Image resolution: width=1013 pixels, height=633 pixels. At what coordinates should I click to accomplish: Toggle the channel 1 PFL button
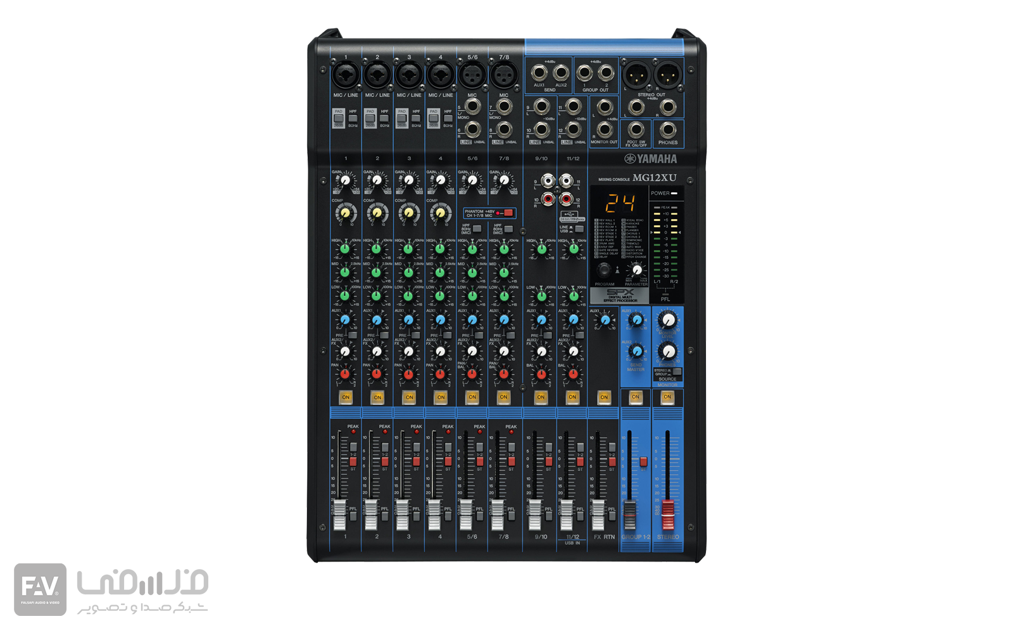[353, 517]
